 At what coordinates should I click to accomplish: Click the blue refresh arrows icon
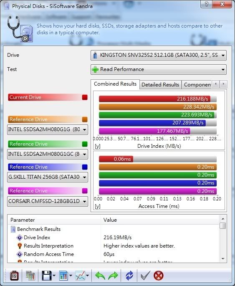[x=129, y=276]
